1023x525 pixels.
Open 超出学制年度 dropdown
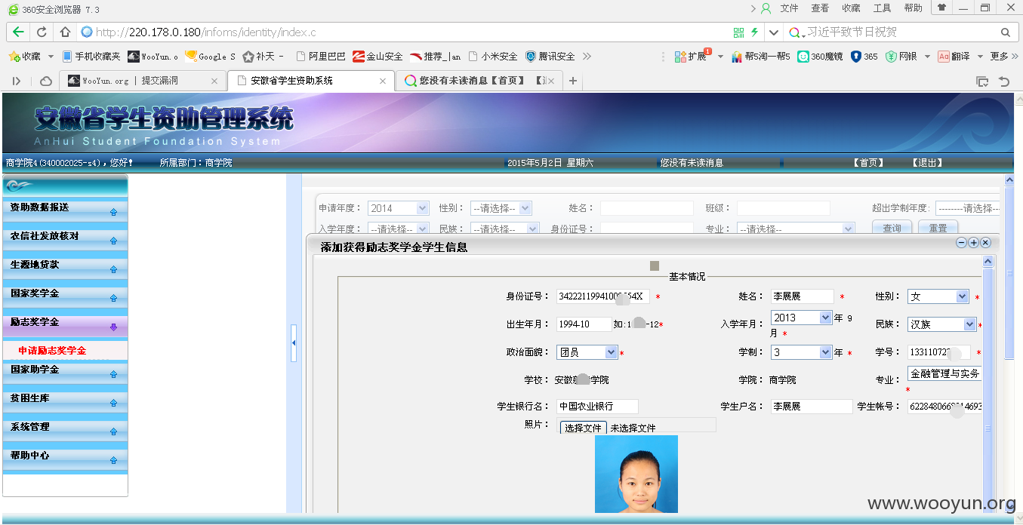point(967,208)
